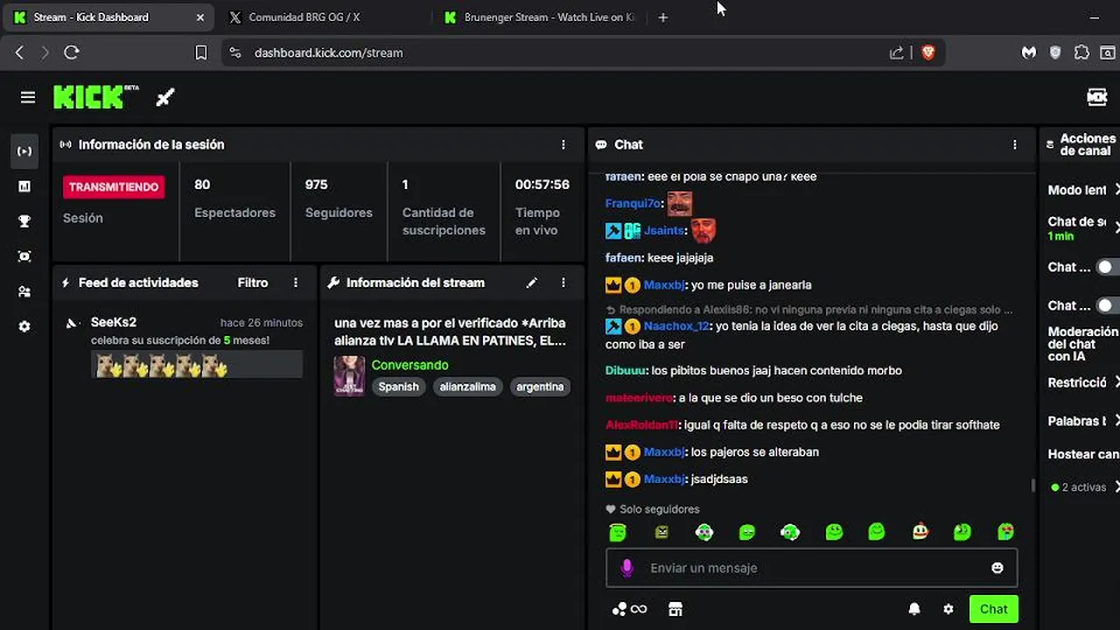Click the browser bookmark icon
Image resolution: width=1120 pixels, height=630 pixels.
(200, 52)
